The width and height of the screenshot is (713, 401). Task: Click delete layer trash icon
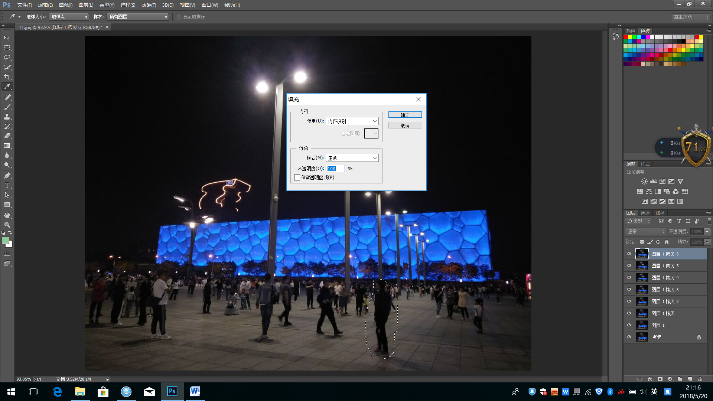pyautogui.click(x=700, y=379)
